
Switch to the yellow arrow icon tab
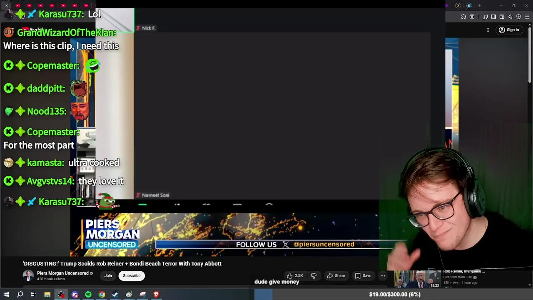458,5
